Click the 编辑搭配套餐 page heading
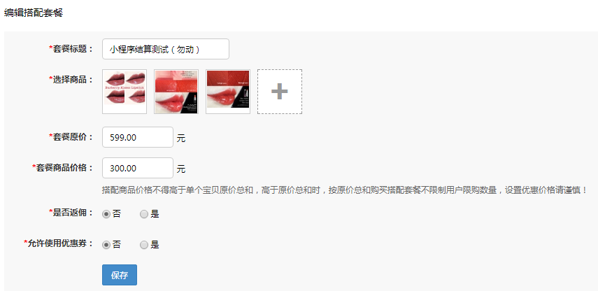The width and height of the screenshot is (598, 291). point(33,13)
